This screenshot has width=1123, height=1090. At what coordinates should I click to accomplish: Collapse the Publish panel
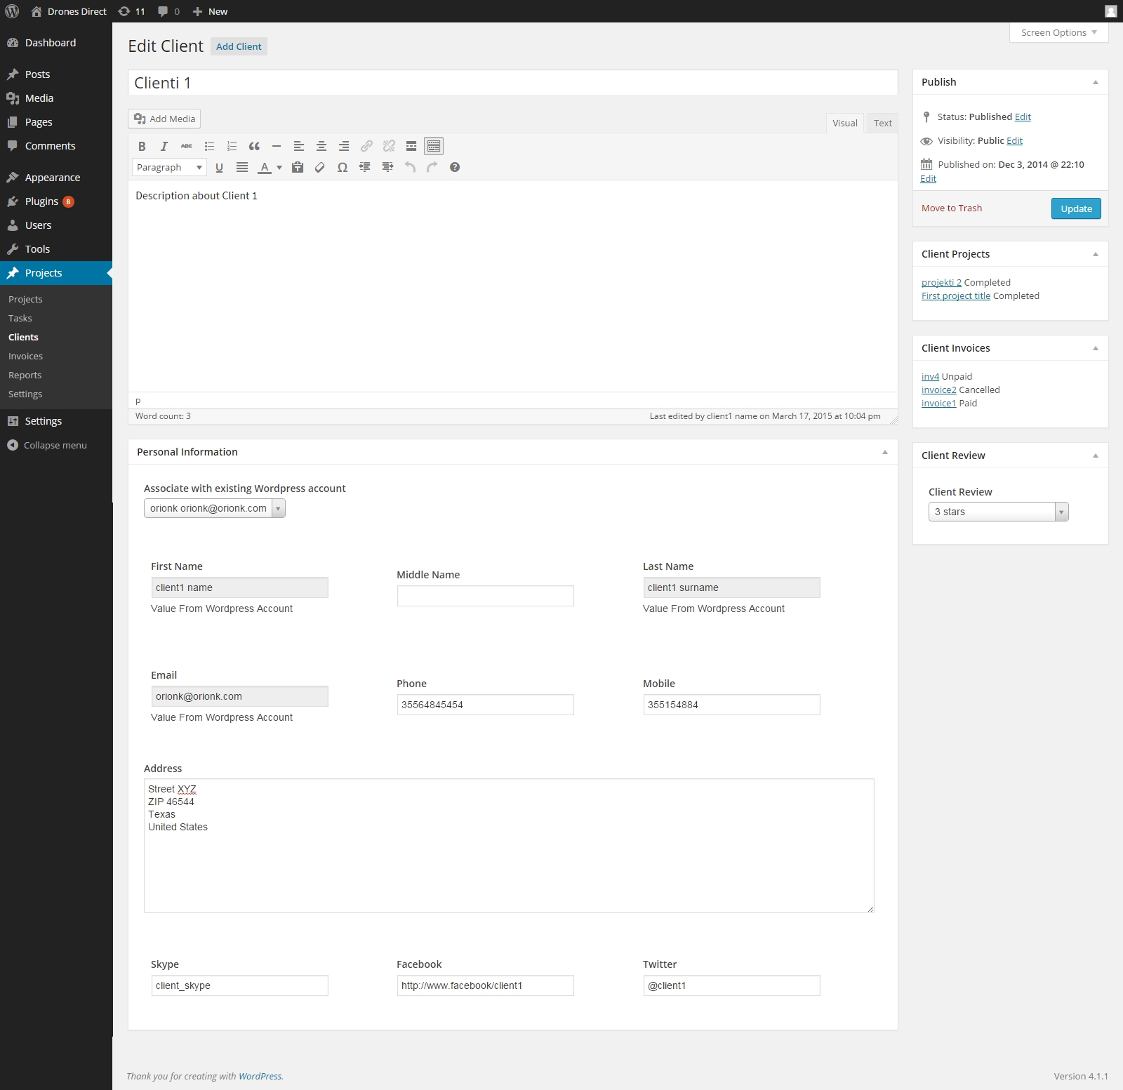(1096, 82)
